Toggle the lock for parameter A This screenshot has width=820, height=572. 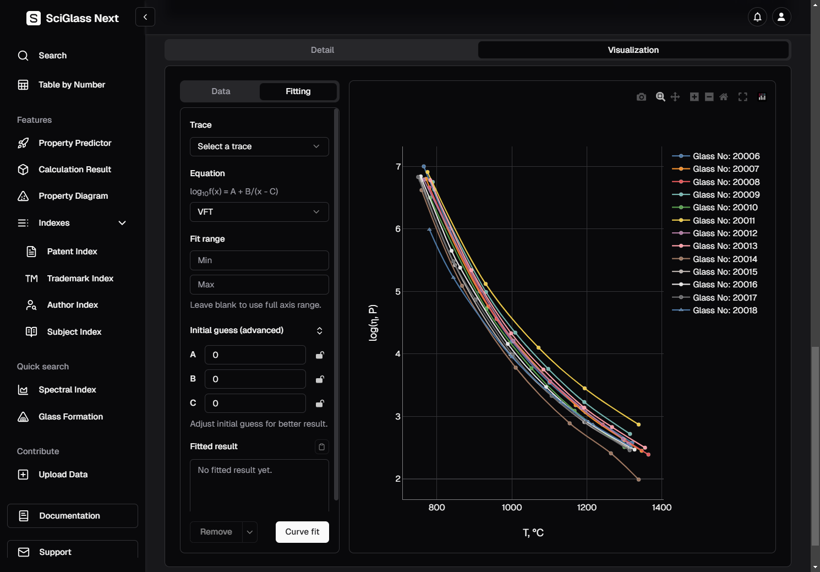(x=320, y=355)
